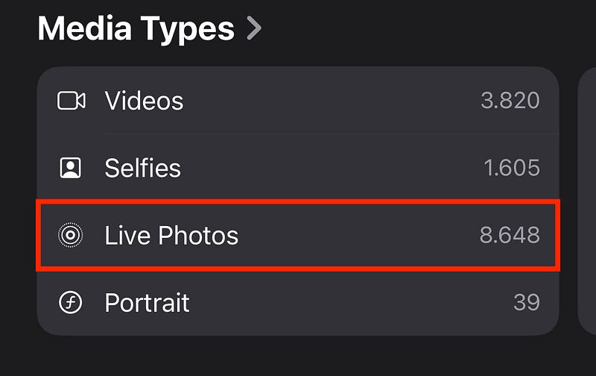Tap the Live Photos count 8.648
Viewport: 596px width, 376px height.
coord(510,236)
